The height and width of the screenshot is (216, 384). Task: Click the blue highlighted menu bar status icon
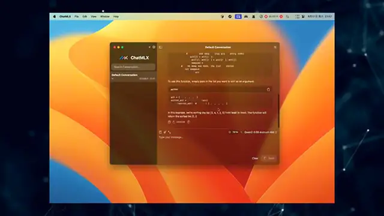pos(238,16)
